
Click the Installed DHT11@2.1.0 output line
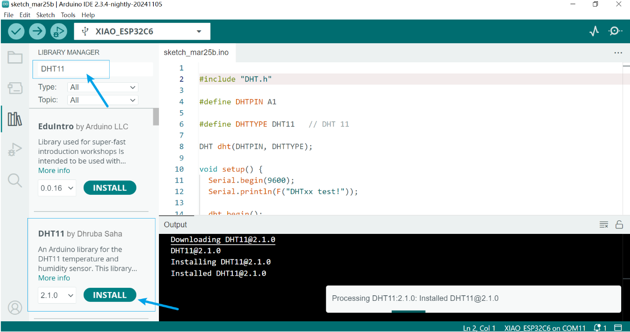pyautogui.click(x=218, y=273)
